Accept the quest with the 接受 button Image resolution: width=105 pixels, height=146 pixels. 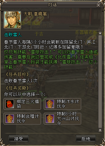[19, 139]
